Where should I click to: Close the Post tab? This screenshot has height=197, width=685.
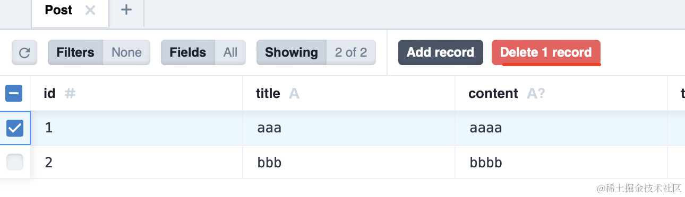coord(90,10)
